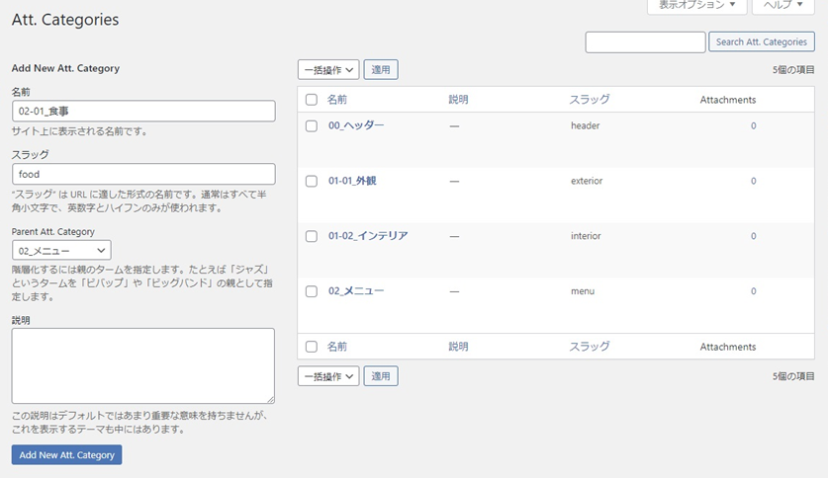Expand the ヘルプ help tab
Image resolution: width=828 pixels, height=478 pixels.
click(x=783, y=5)
